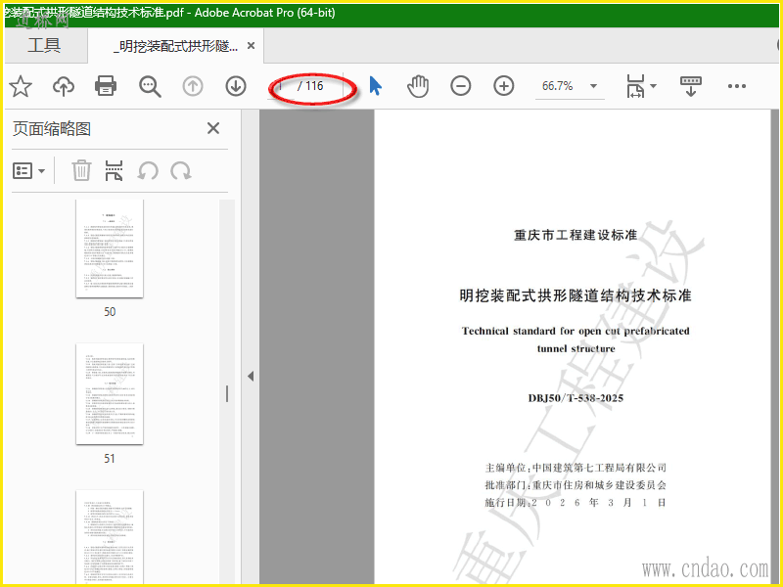Click the extract pages scissors icon
The height and width of the screenshot is (587, 783).
(114, 170)
